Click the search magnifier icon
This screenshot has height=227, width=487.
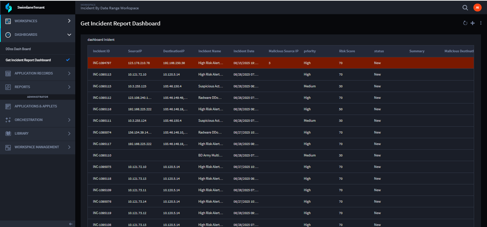pos(465,8)
